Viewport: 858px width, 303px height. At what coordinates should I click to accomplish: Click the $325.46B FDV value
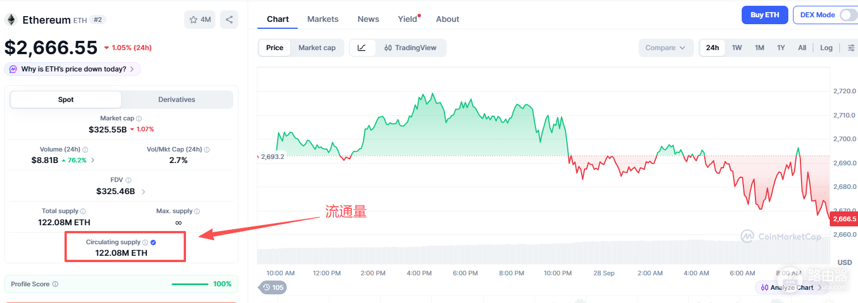[x=116, y=191]
